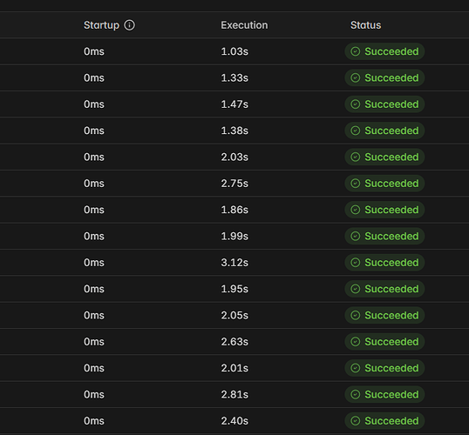Select the 1.95s execution time cell

point(234,289)
